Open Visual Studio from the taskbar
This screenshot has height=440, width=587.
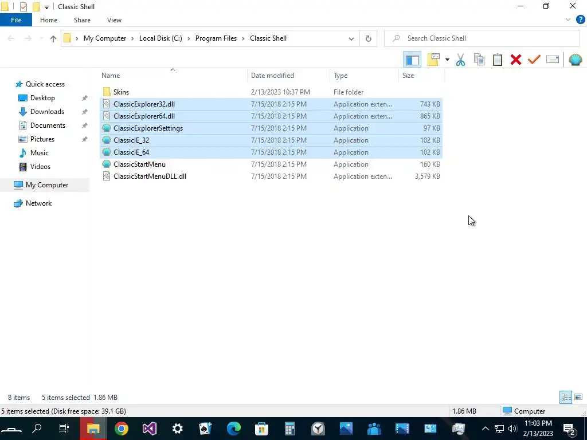[150, 429]
